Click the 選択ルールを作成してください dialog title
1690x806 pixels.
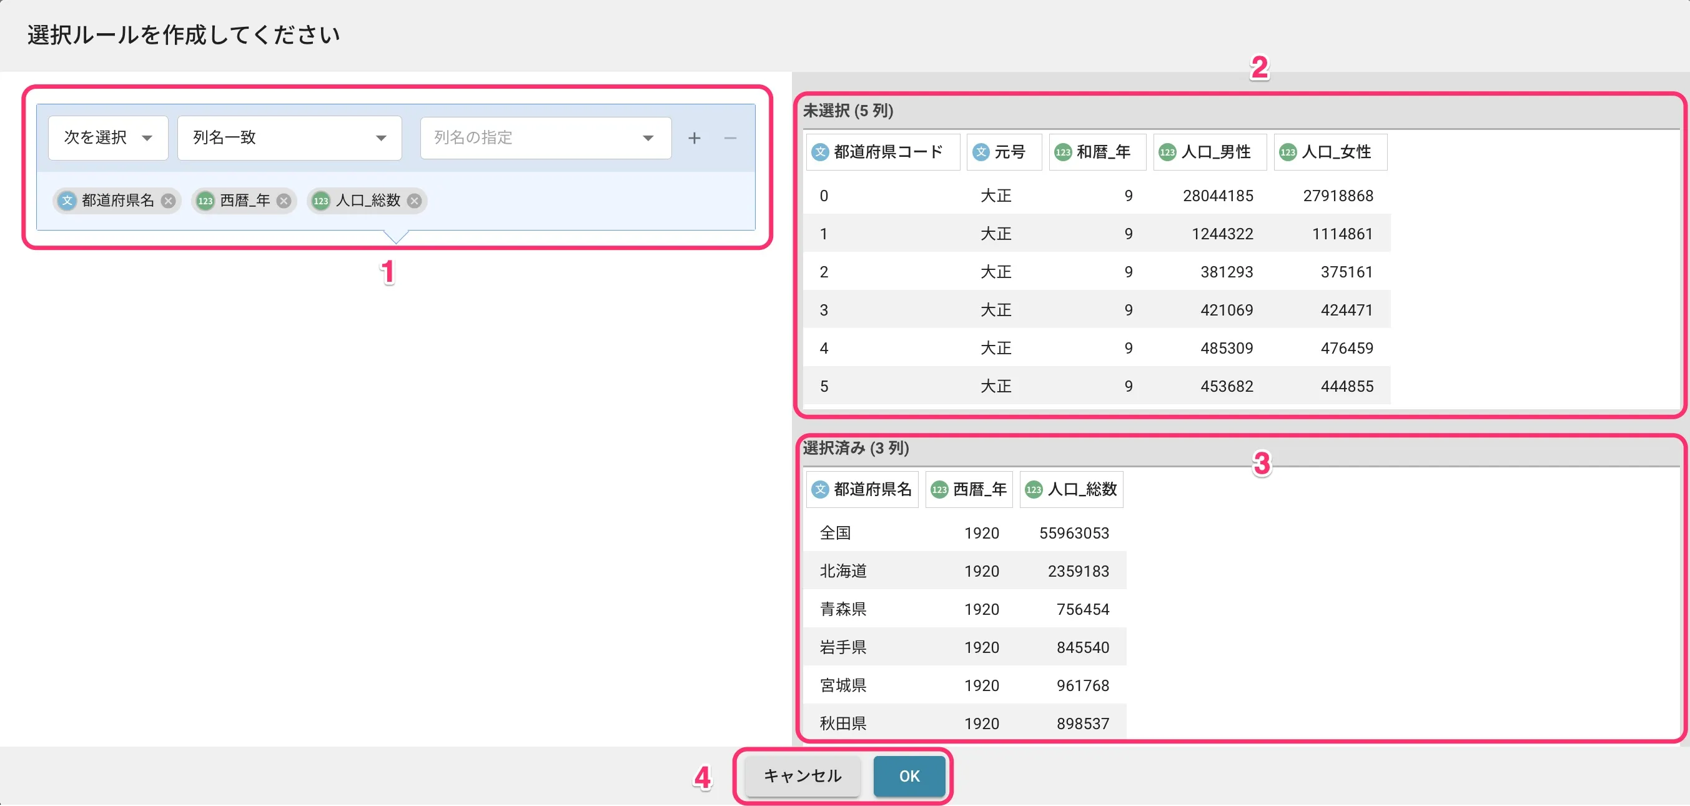(x=184, y=35)
